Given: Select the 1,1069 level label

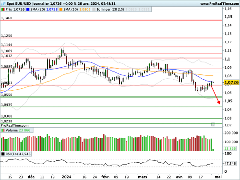Looking at the screenshot, I should [7, 51].
